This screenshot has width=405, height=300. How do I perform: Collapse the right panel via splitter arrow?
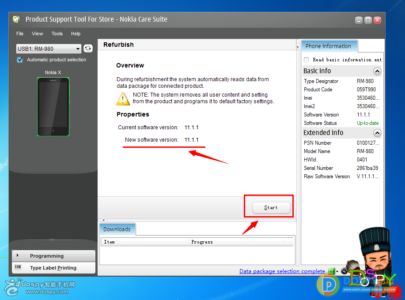coord(298,47)
